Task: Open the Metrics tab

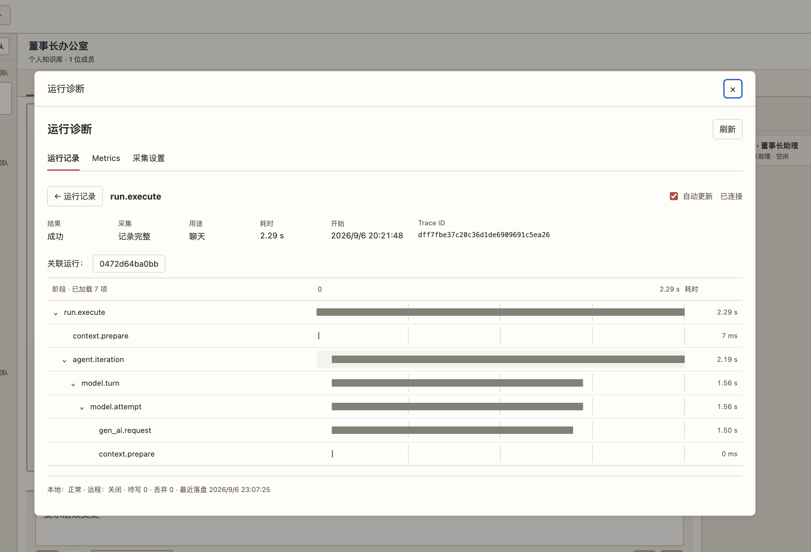Action: coord(106,158)
